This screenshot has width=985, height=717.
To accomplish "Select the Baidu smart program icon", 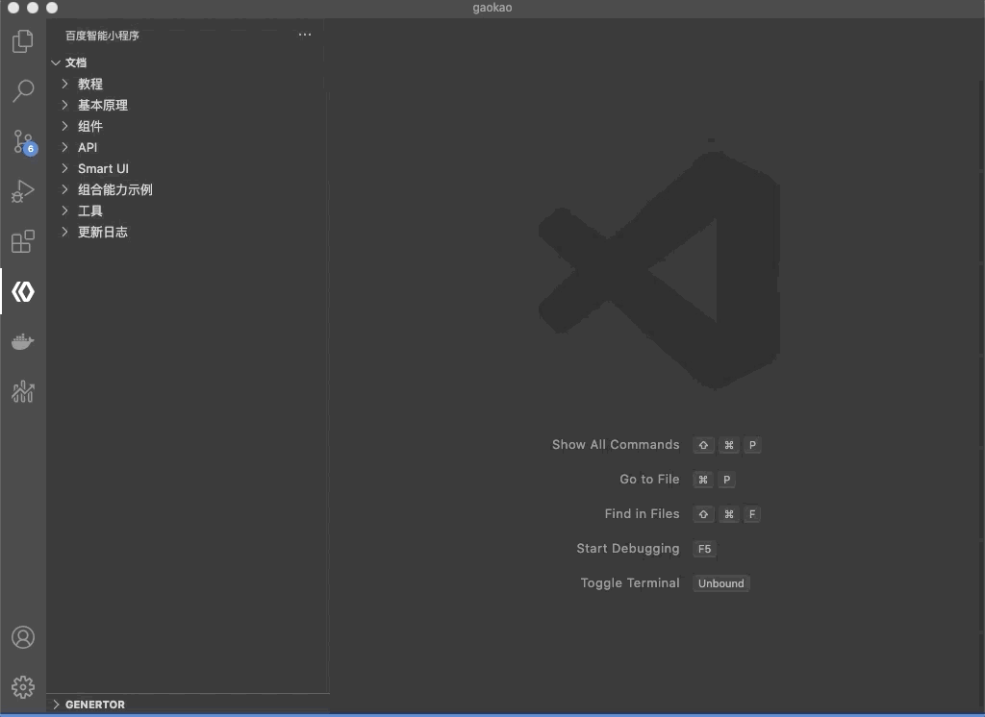I will click(23, 291).
